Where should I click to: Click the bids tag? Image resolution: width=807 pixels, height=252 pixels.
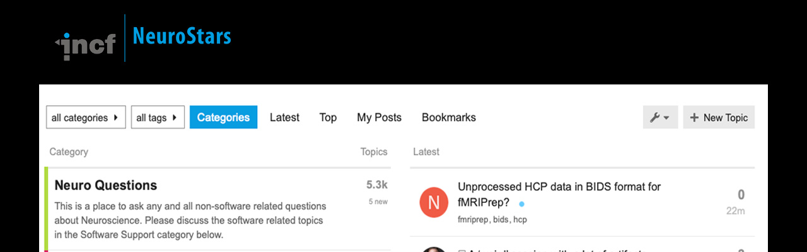point(501,220)
